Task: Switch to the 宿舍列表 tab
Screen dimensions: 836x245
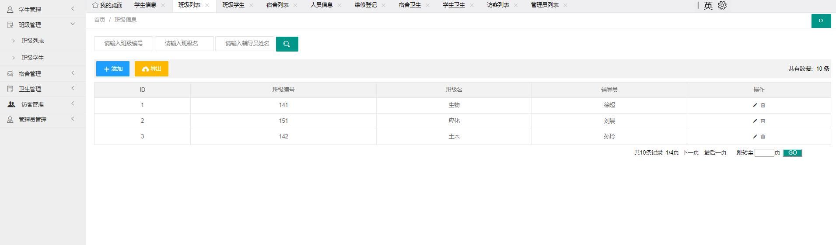Action: click(277, 5)
